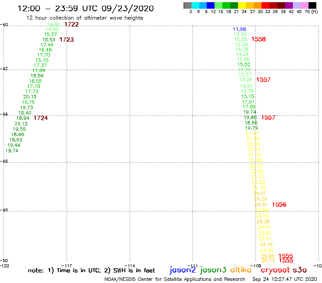Click the jason2 satellite legend label

[183, 270]
